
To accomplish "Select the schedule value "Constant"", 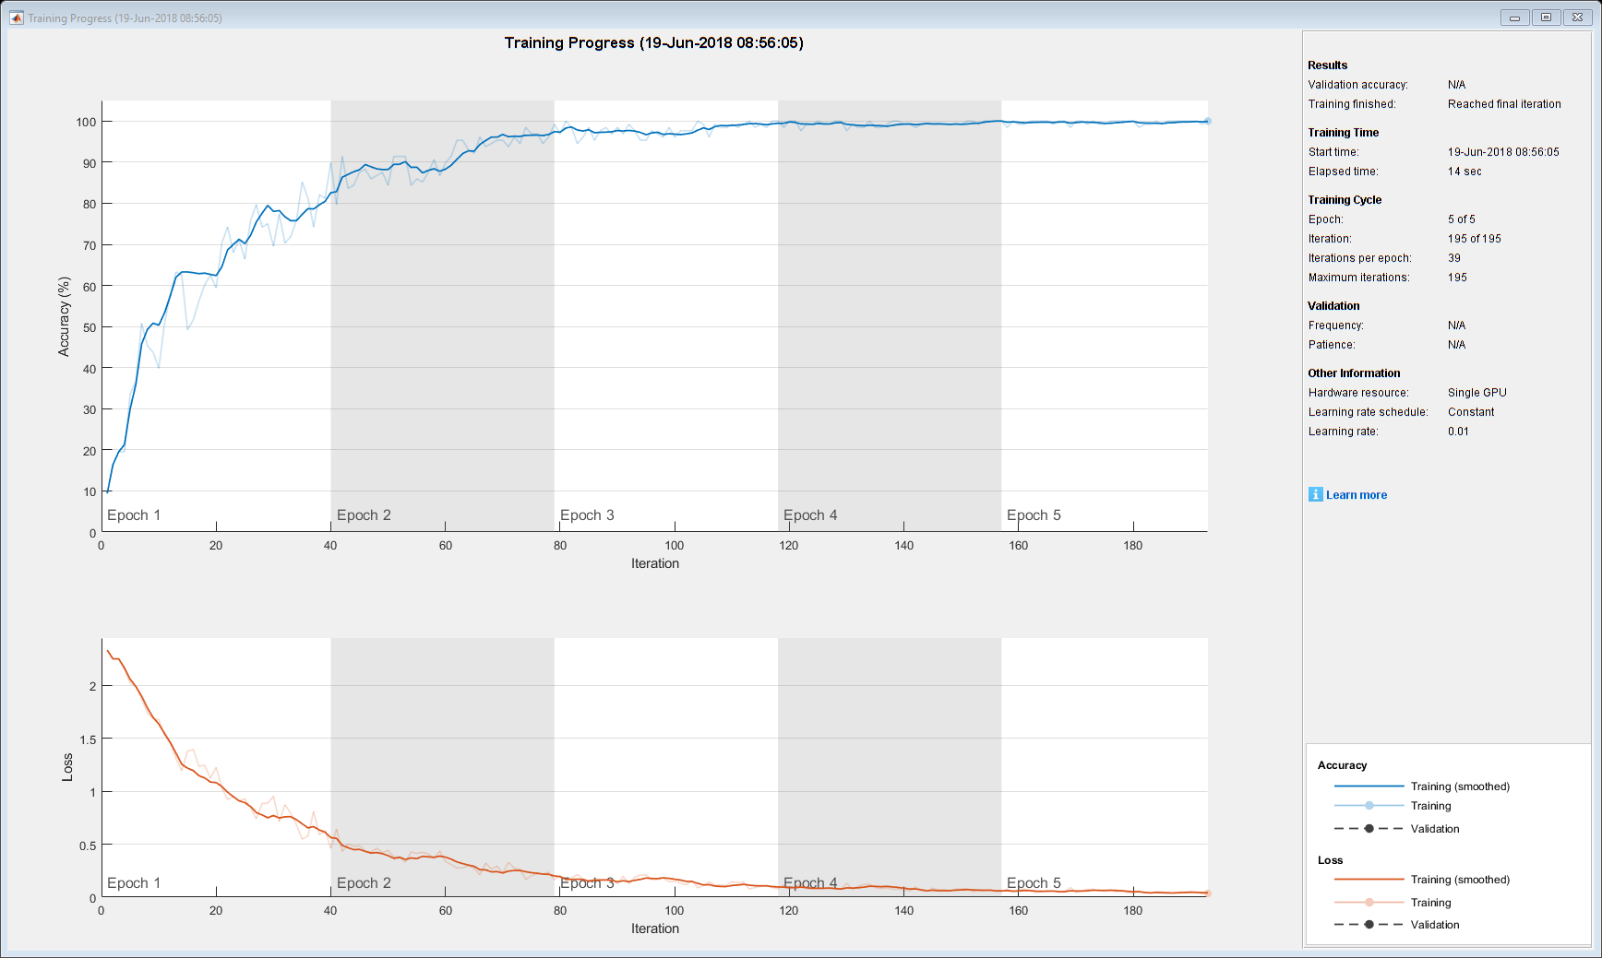I will coord(1471,412).
